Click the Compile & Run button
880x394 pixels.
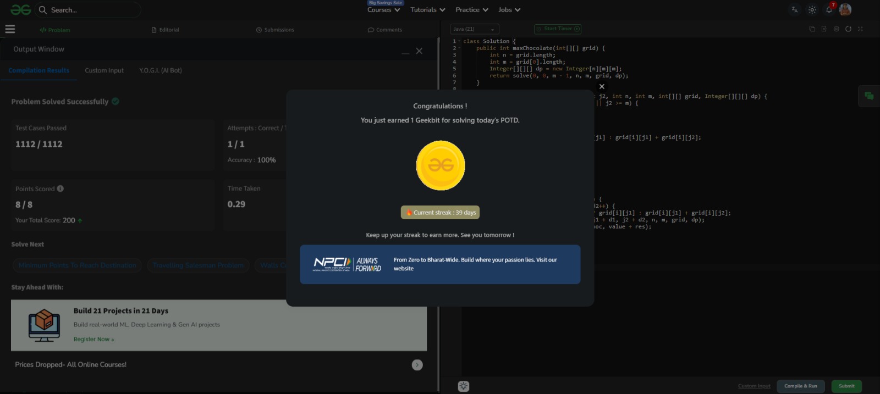[801, 386]
